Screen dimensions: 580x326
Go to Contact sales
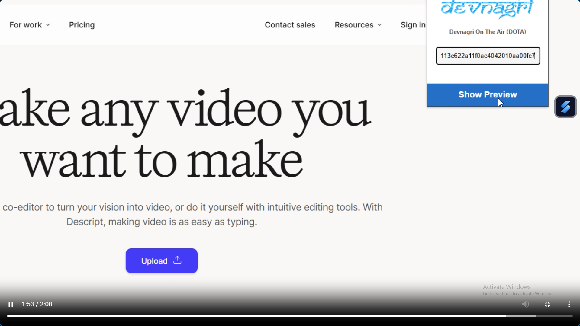pyautogui.click(x=290, y=25)
